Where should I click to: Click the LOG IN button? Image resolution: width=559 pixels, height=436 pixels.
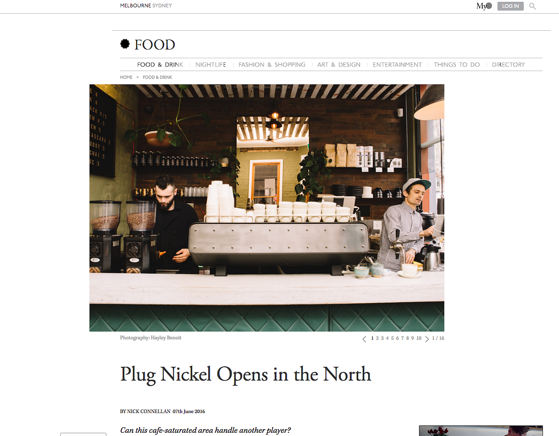510,6
